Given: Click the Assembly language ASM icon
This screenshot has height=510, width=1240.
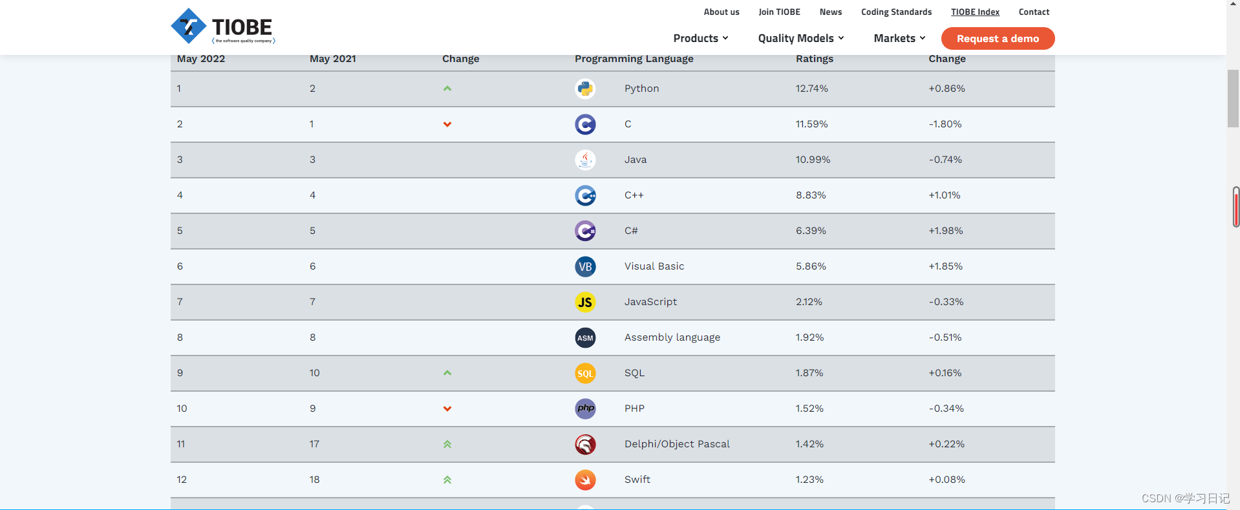Looking at the screenshot, I should [585, 337].
